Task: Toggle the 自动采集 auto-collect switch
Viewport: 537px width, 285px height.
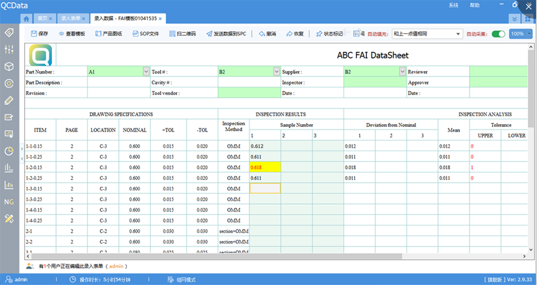Action: (498, 34)
